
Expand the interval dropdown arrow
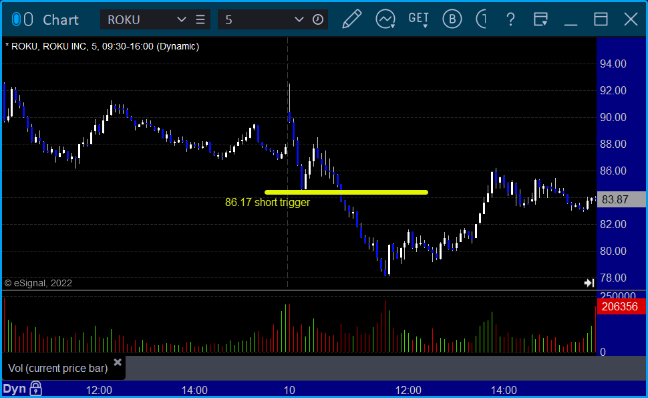(x=299, y=19)
